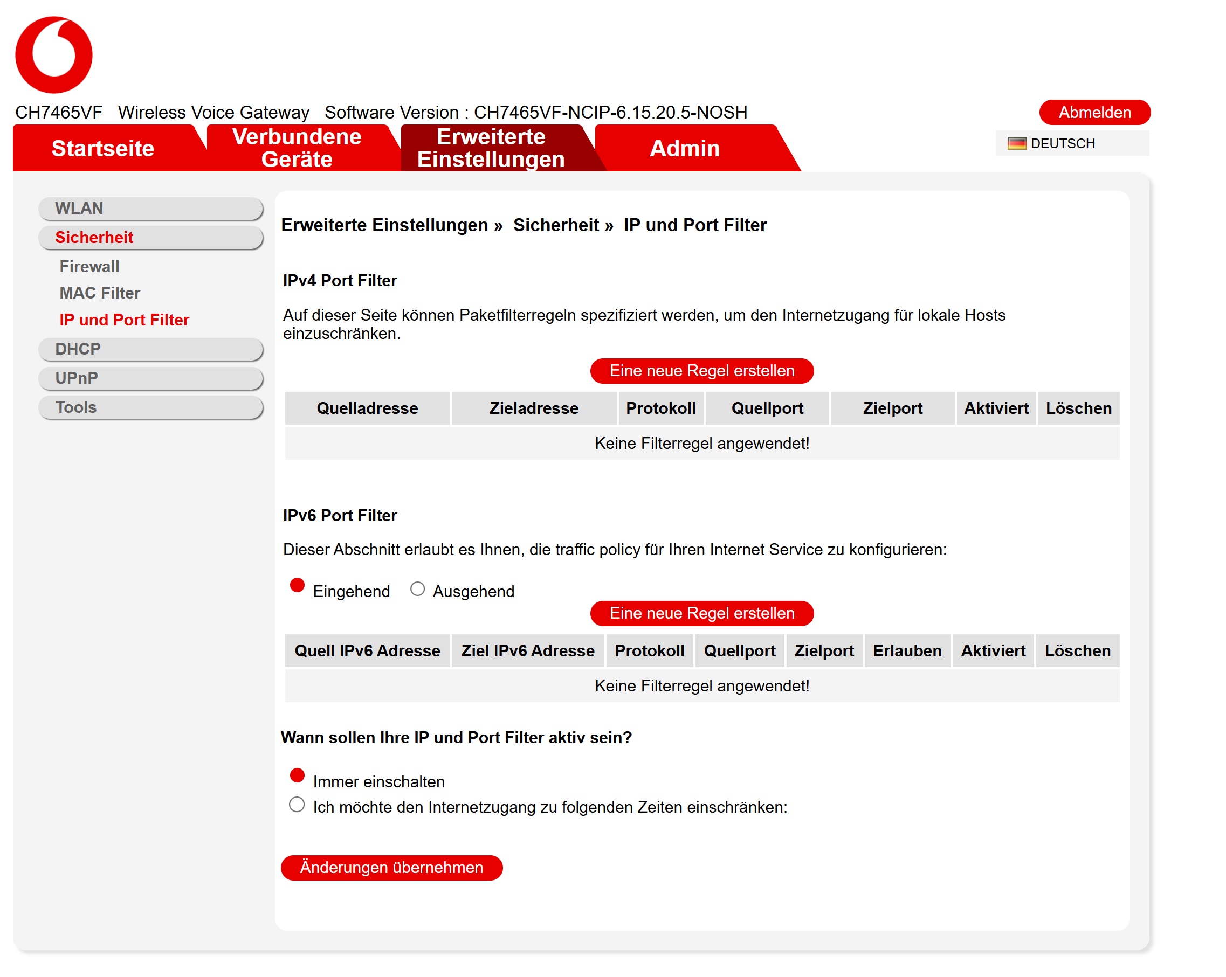1226x977 pixels.
Task: Select restrict internet access times option
Action: pos(297,805)
